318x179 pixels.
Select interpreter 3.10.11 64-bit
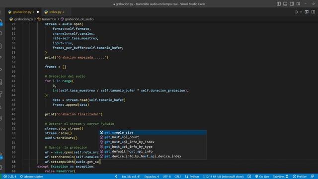(x=223, y=177)
